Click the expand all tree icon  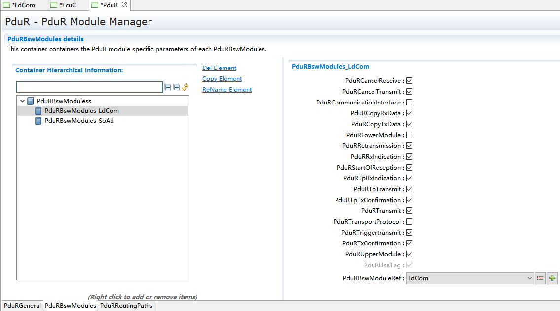pos(176,87)
